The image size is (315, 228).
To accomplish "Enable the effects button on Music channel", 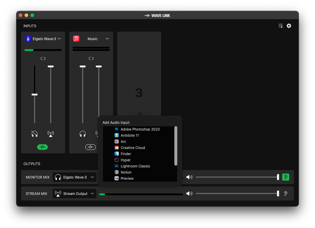I will (x=91, y=147).
